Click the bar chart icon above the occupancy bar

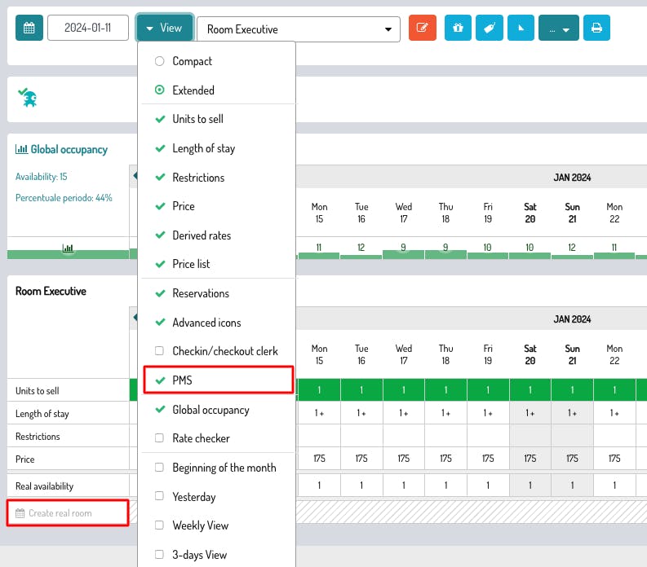tap(68, 248)
